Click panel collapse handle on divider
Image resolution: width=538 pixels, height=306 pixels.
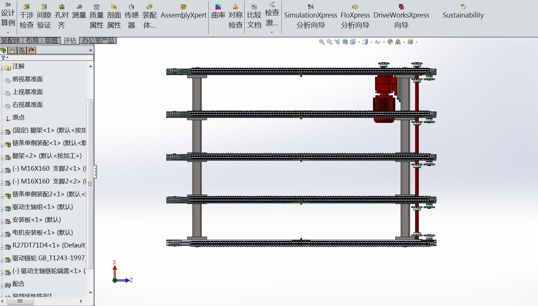(x=96, y=172)
